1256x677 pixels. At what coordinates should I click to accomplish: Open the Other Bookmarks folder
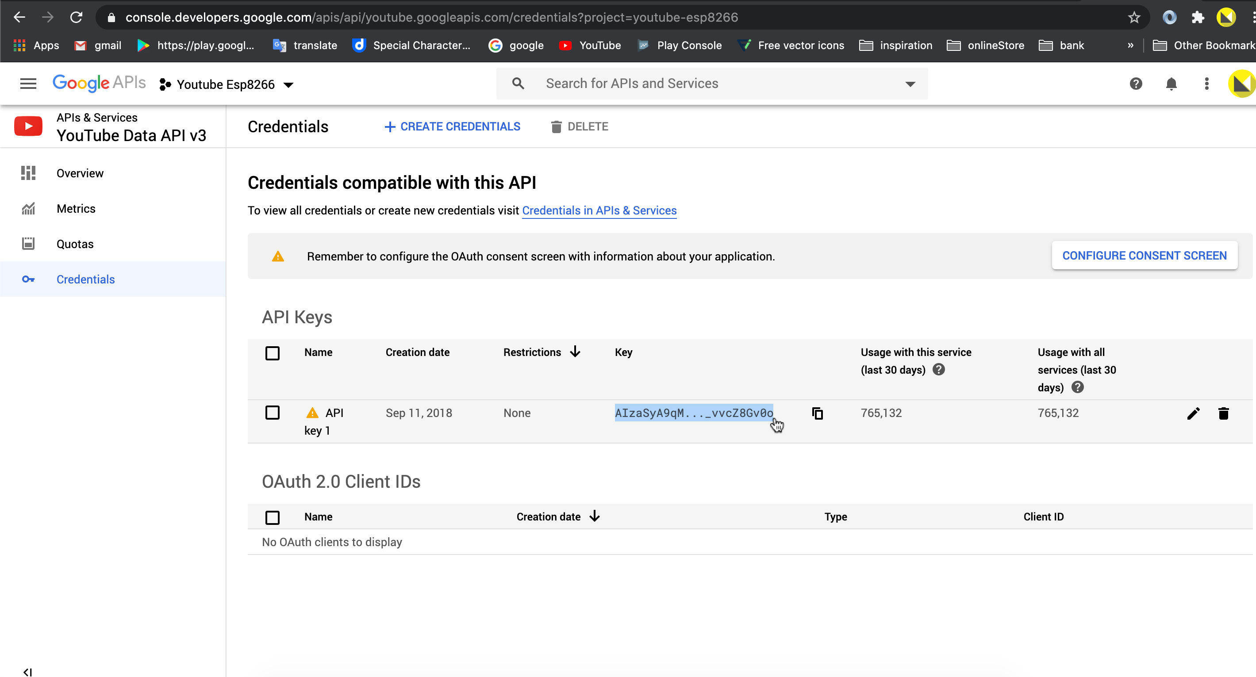(1203, 46)
